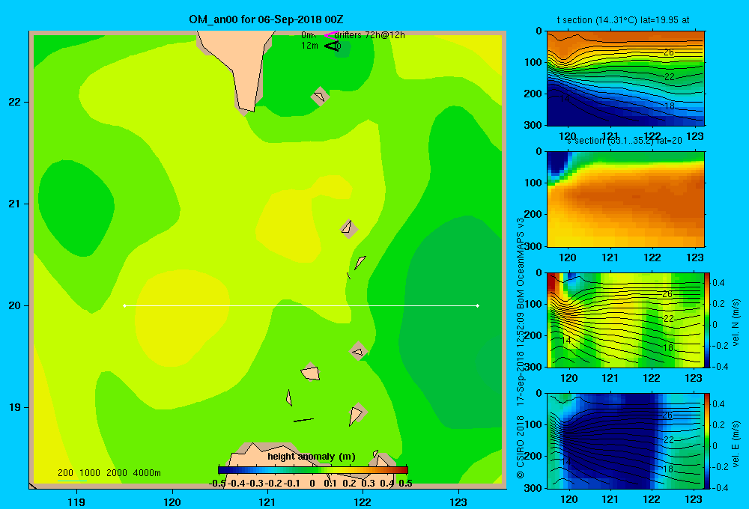Click contour label '14' in the temperature section panel
The width and height of the screenshot is (749, 509).
coord(565,99)
